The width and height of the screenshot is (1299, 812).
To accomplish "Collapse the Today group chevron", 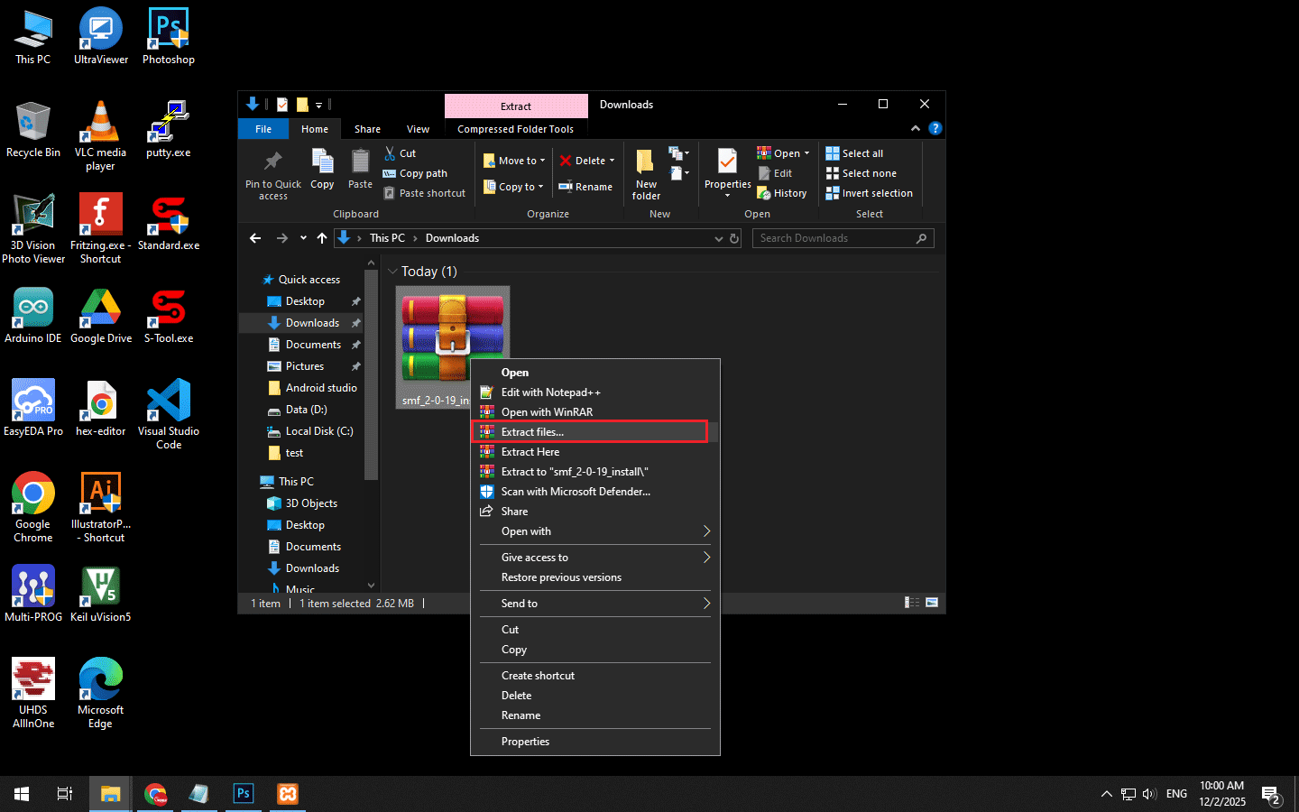I will pyautogui.click(x=392, y=272).
